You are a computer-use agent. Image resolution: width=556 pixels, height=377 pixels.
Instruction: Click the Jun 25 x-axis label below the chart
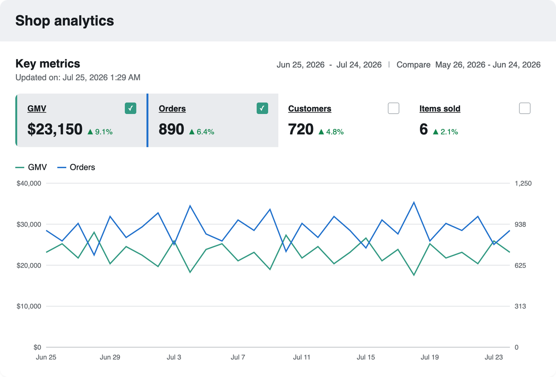46,357
